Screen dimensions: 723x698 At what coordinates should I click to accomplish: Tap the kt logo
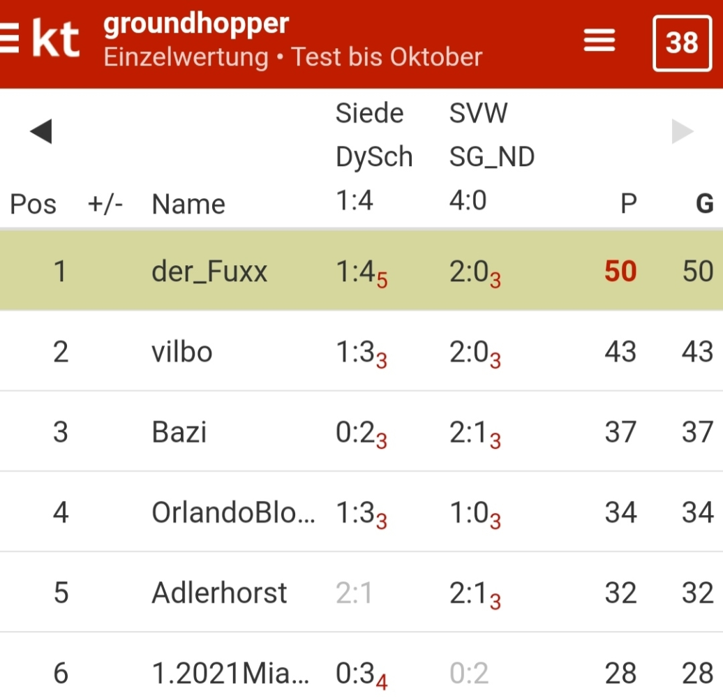[x=56, y=40]
